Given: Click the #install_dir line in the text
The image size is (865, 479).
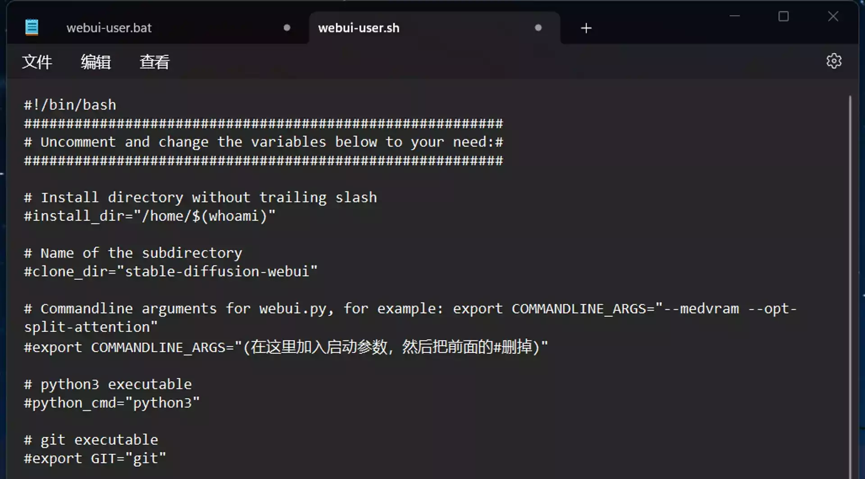Looking at the screenshot, I should pos(149,216).
